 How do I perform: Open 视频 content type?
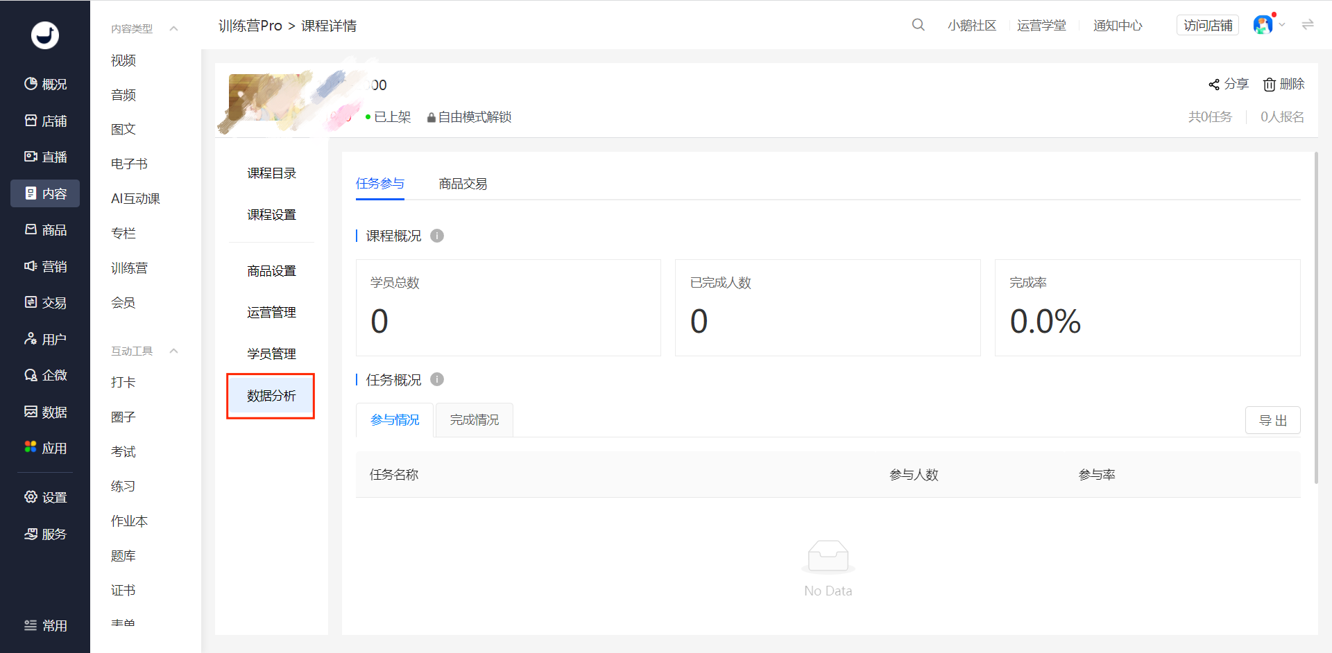pos(123,60)
